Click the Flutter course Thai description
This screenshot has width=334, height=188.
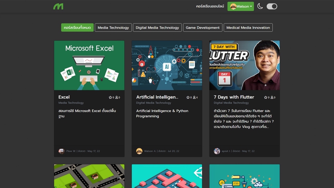[x=244, y=119]
